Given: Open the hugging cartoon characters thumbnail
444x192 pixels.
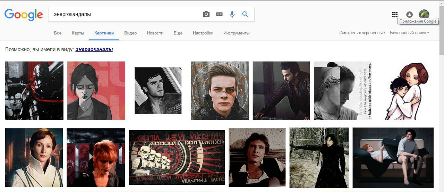Looking at the screenshot, I should point(406,91).
